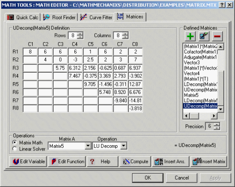Image resolution: width=235 pixels, height=187 pixels.
Task: Click the Compute button
Action: 135,161
